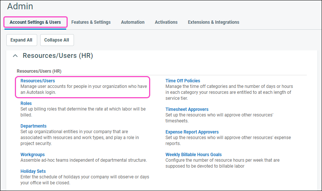The image size is (322, 191).
Task: Open the Resources/Users link
Action: (38, 81)
